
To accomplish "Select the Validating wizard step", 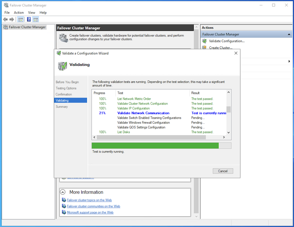I will (70, 100).
